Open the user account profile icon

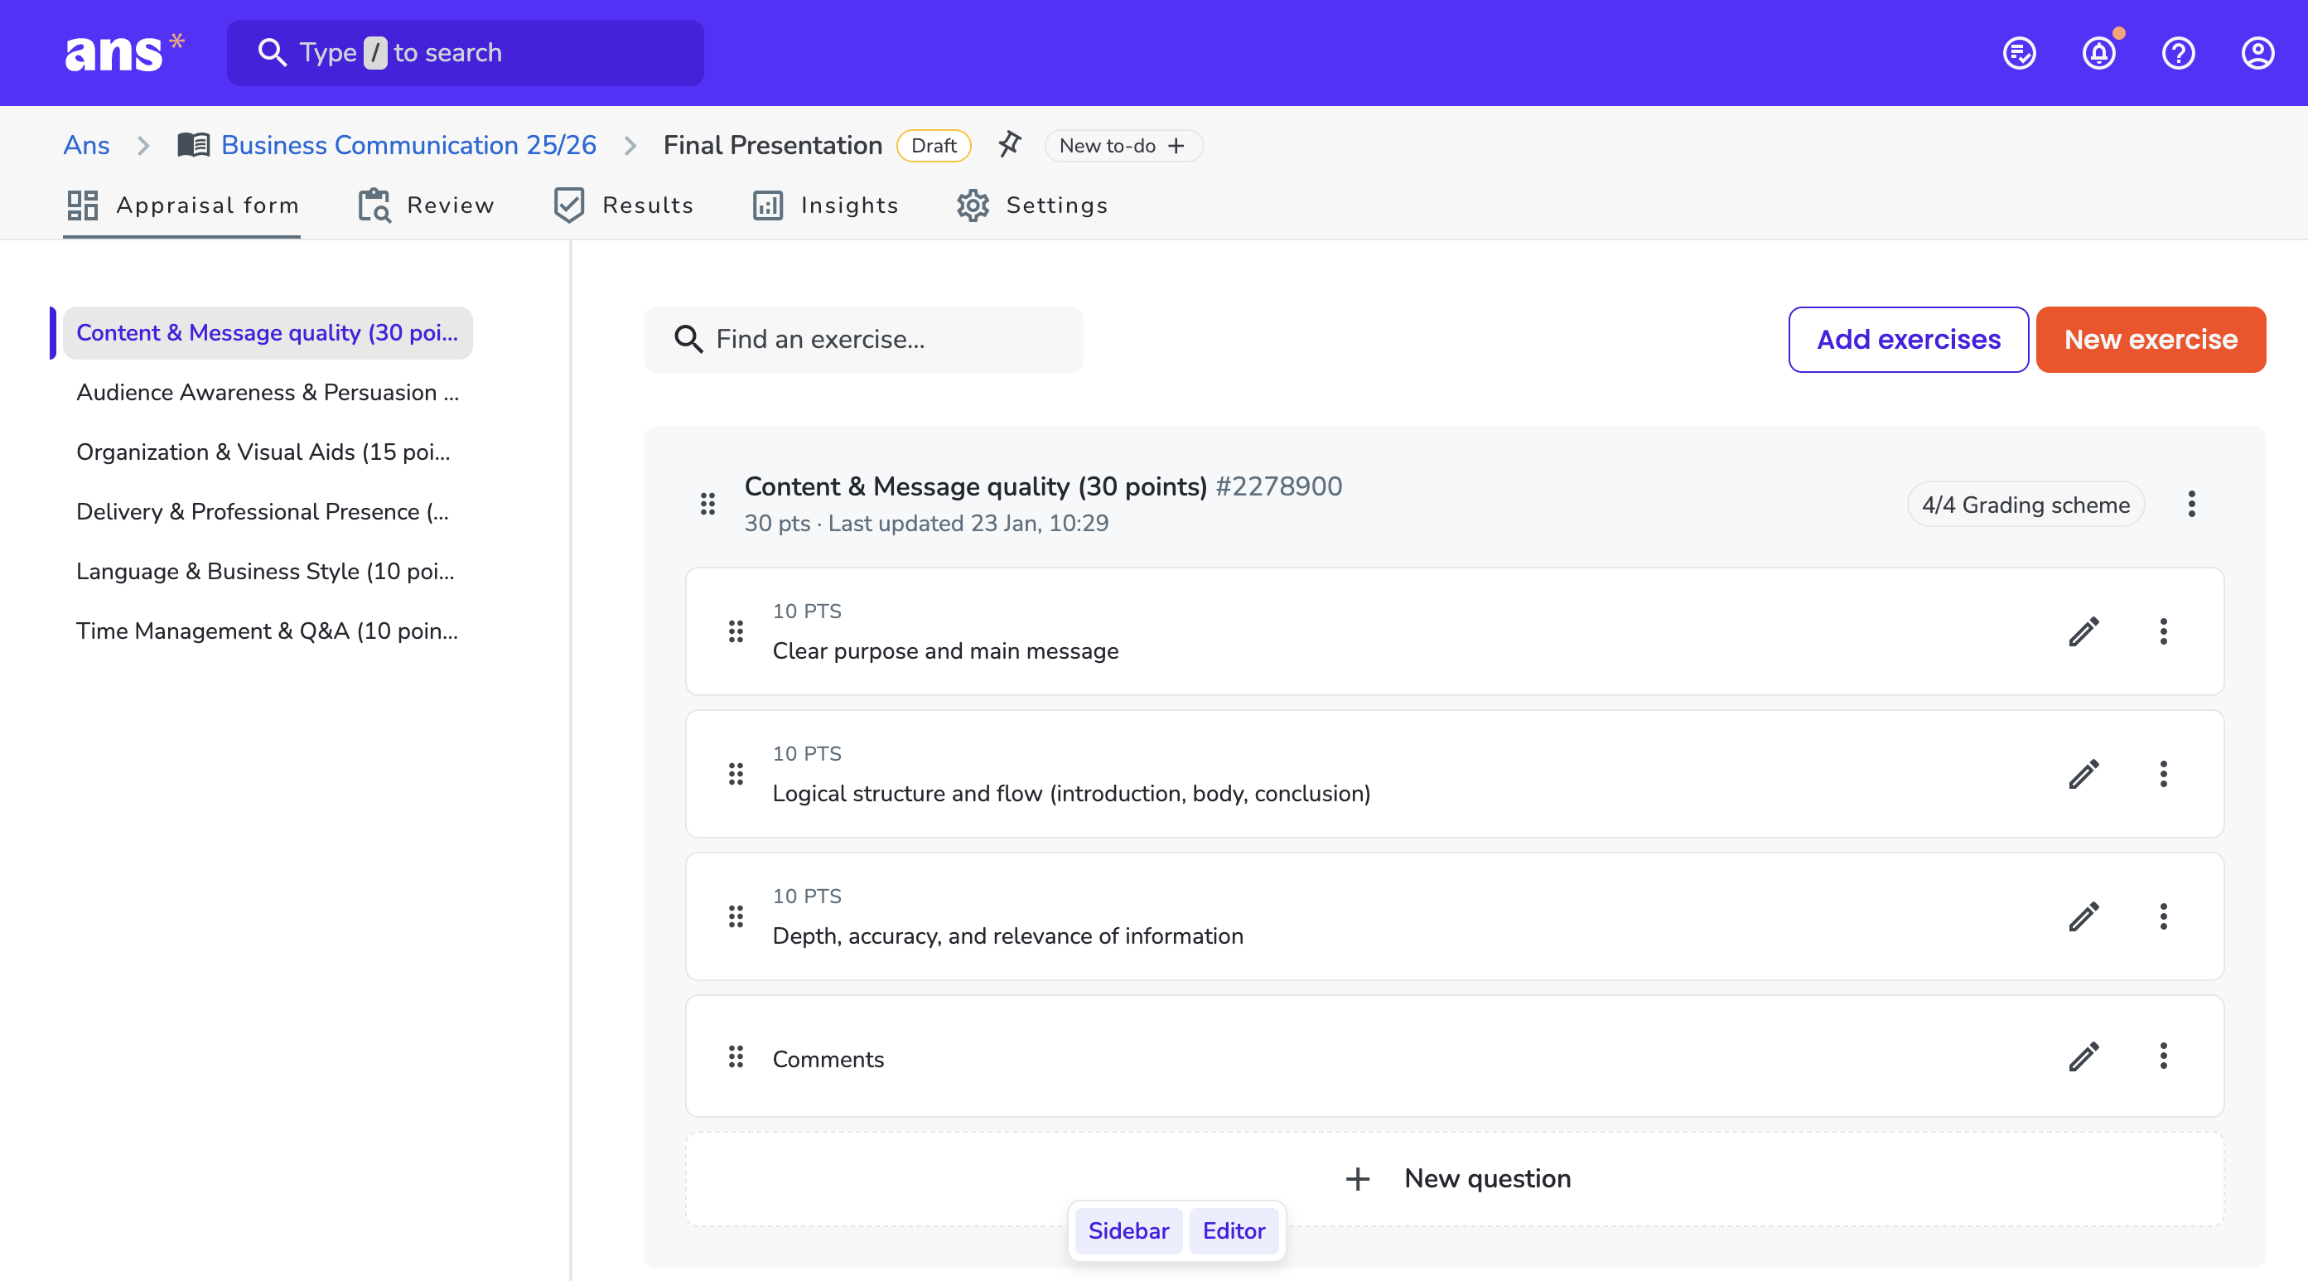(2257, 53)
